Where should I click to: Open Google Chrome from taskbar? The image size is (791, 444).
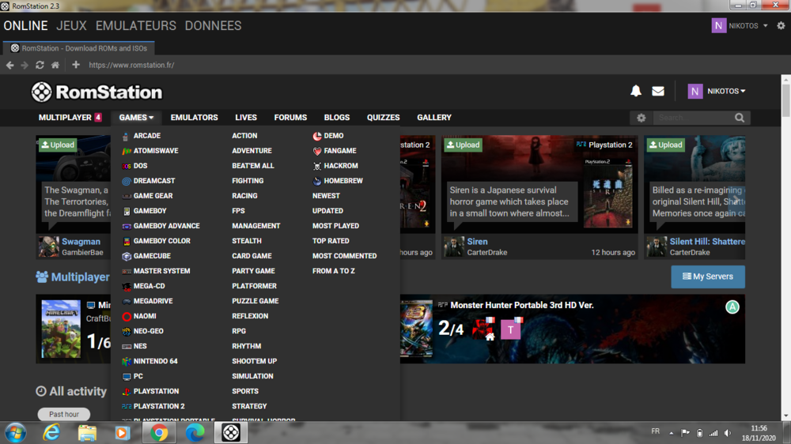click(159, 432)
